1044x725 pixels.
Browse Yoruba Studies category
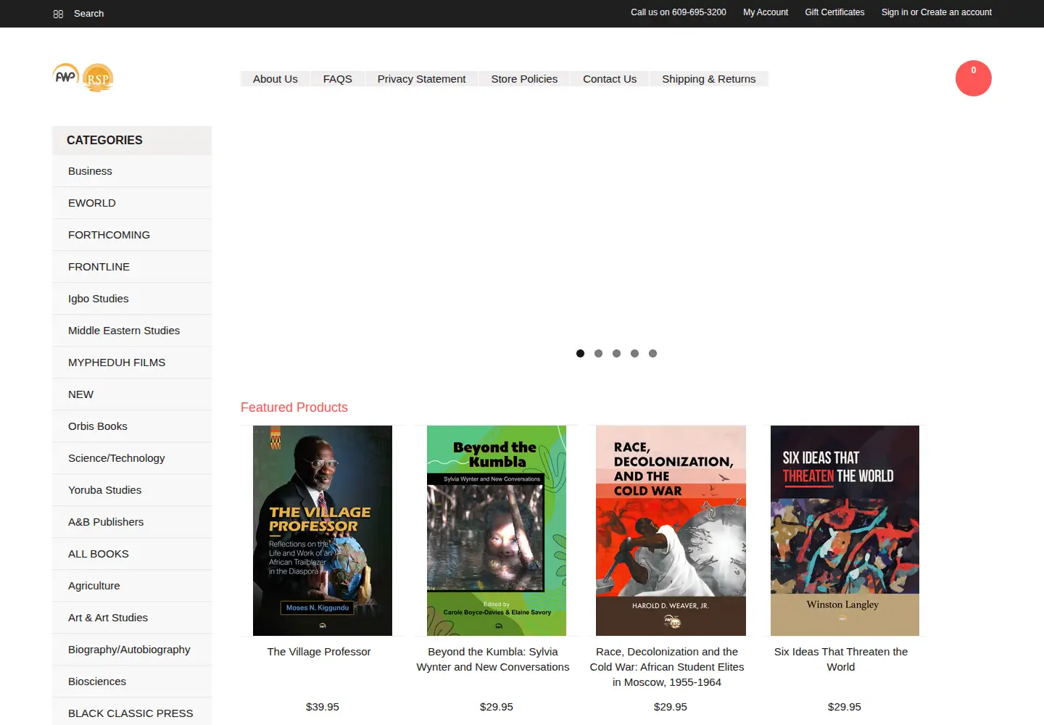[x=132, y=490]
